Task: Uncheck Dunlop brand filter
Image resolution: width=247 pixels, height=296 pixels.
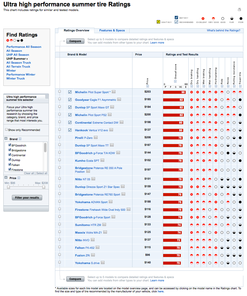Action: 10,160
